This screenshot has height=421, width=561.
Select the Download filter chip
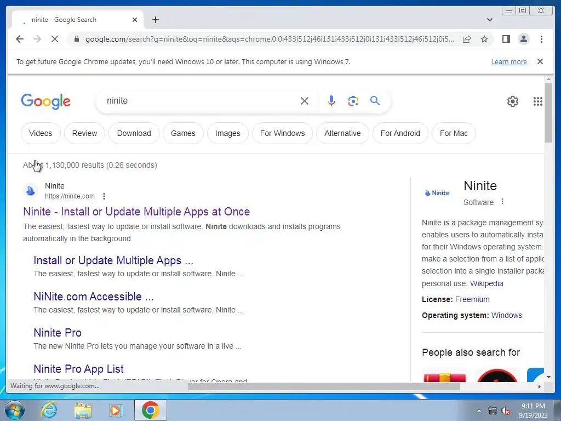coord(134,133)
